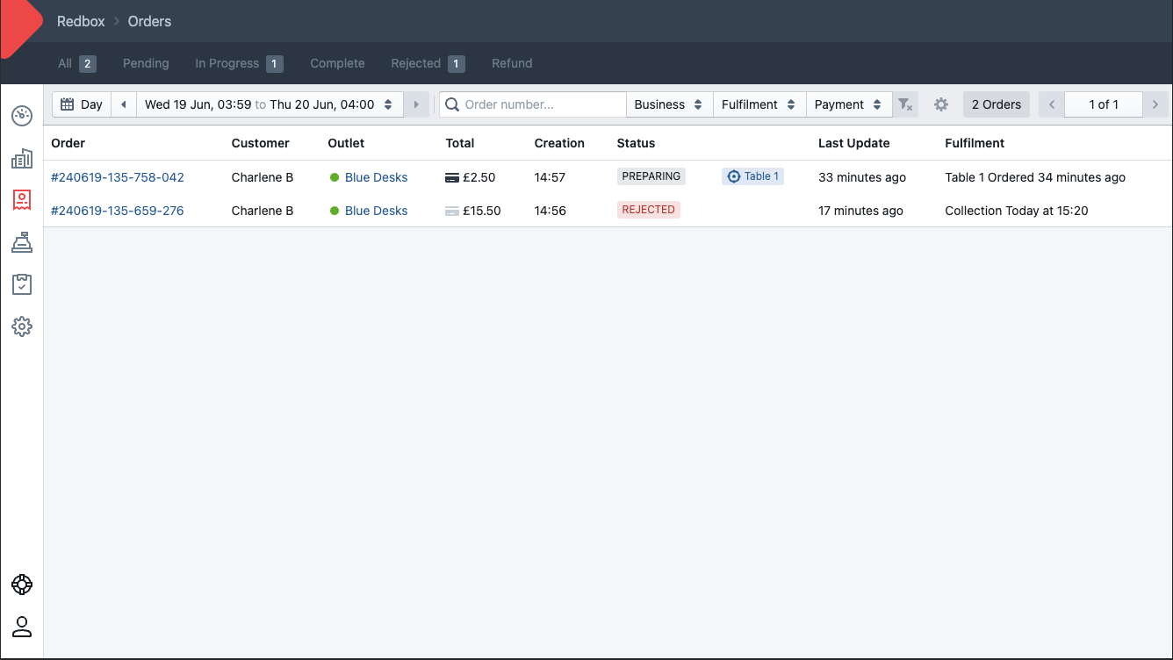1173x660 pixels.
Task: Open the sidebar settings gear icon
Action: tap(22, 326)
